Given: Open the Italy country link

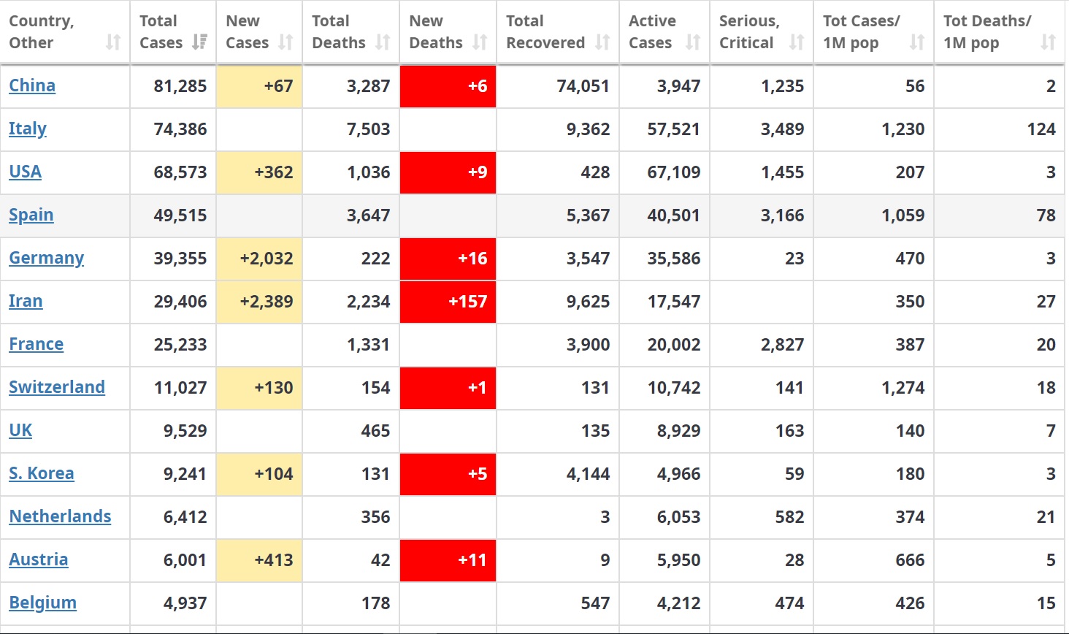Looking at the screenshot, I should (x=28, y=129).
